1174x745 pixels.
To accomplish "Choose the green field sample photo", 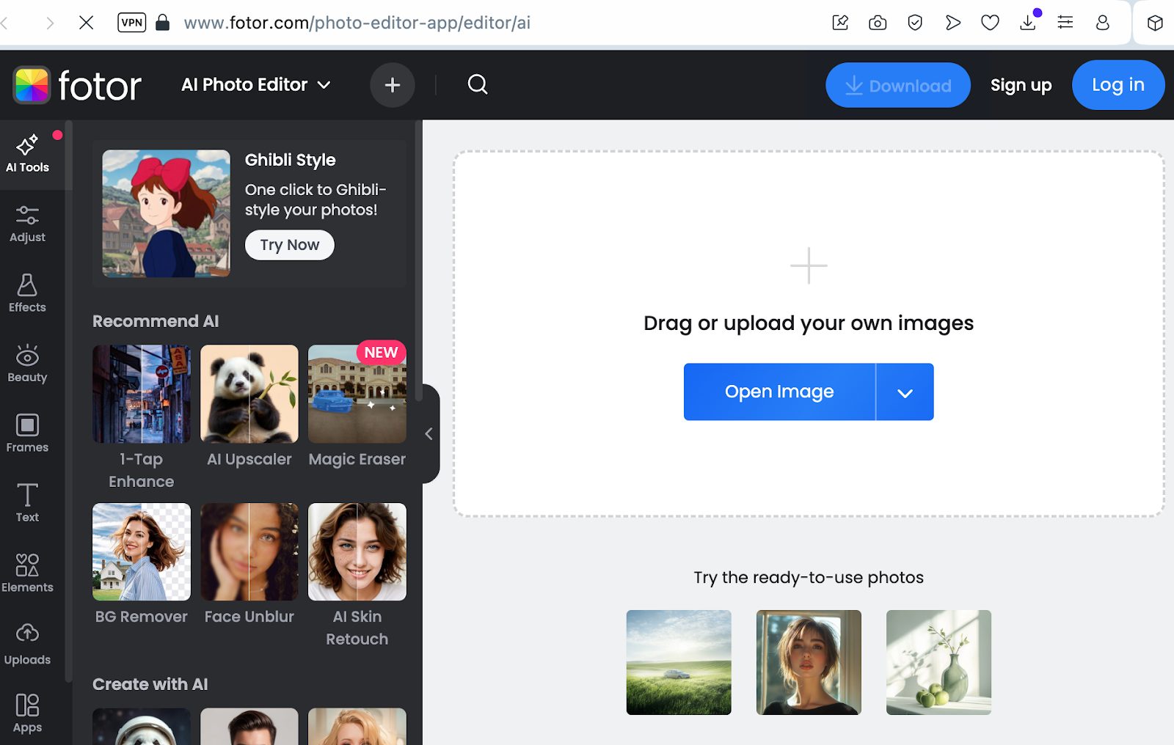I will pyautogui.click(x=679, y=662).
